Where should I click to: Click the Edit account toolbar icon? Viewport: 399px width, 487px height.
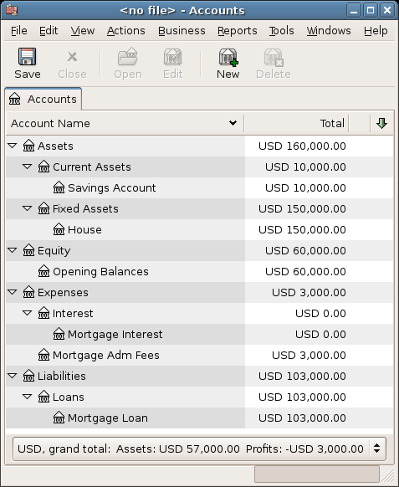(x=172, y=57)
